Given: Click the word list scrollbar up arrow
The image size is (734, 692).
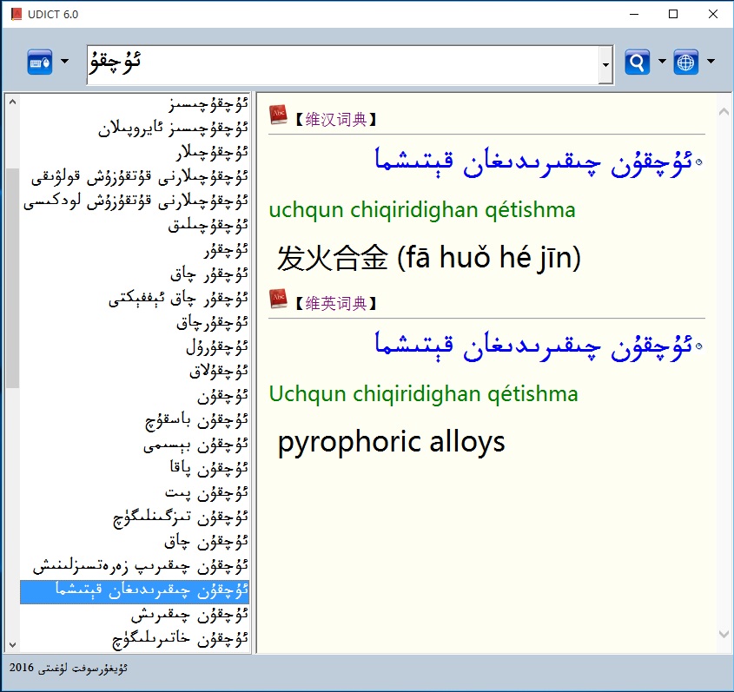Looking at the screenshot, I should click(12, 103).
